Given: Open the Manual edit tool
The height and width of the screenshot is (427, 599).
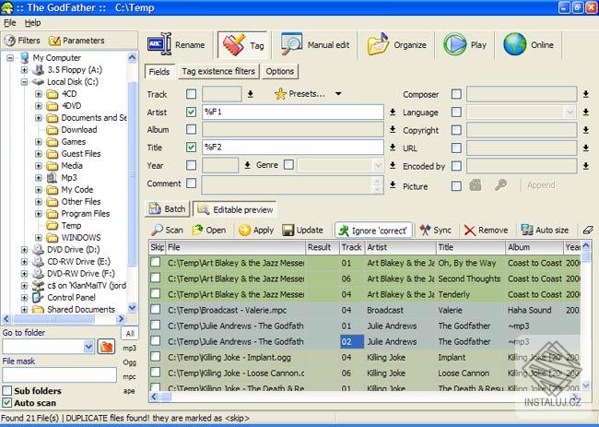Looking at the screenshot, I should click(x=318, y=44).
